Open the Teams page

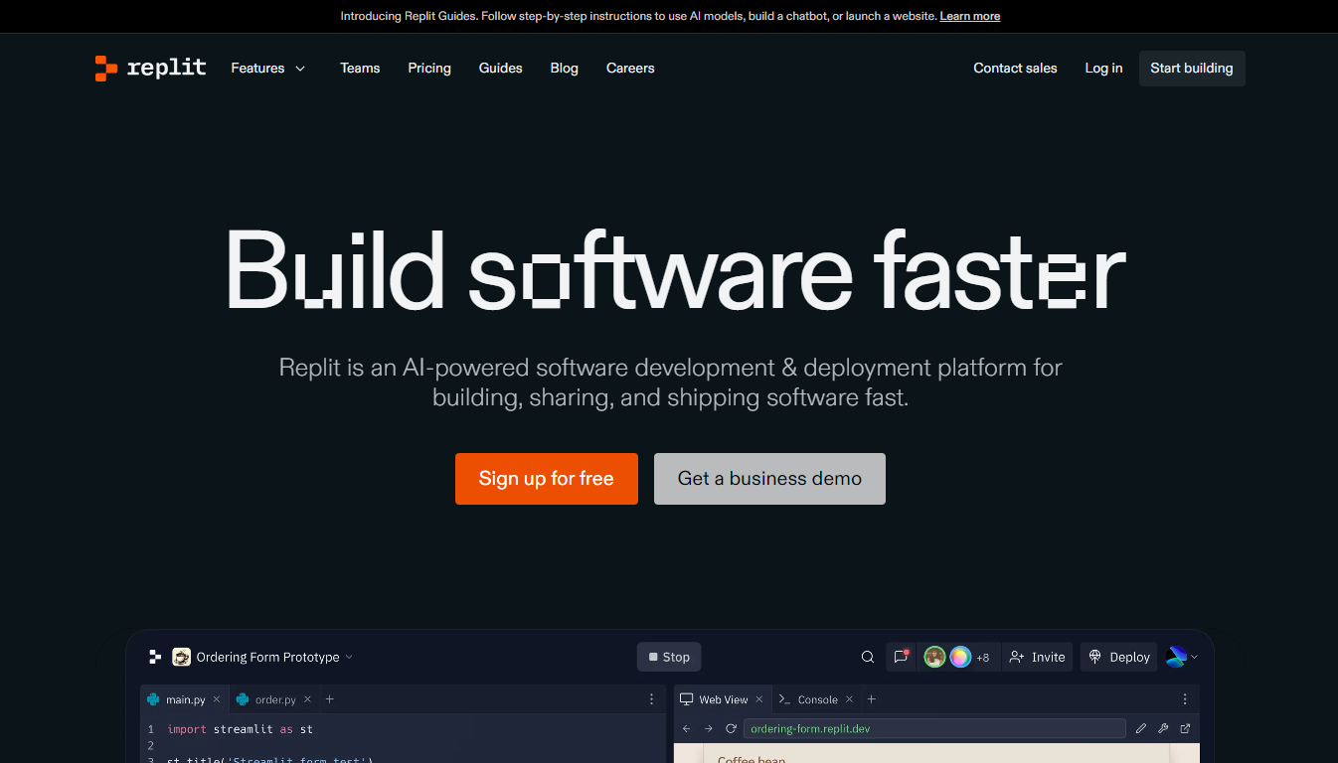coord(360,68)
